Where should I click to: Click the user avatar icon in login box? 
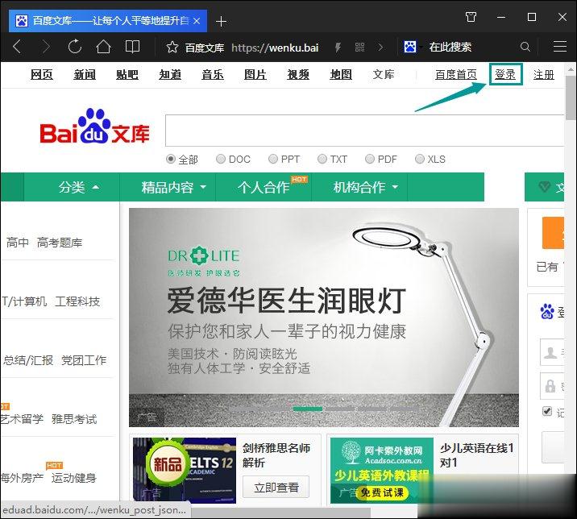coord(550,353)
